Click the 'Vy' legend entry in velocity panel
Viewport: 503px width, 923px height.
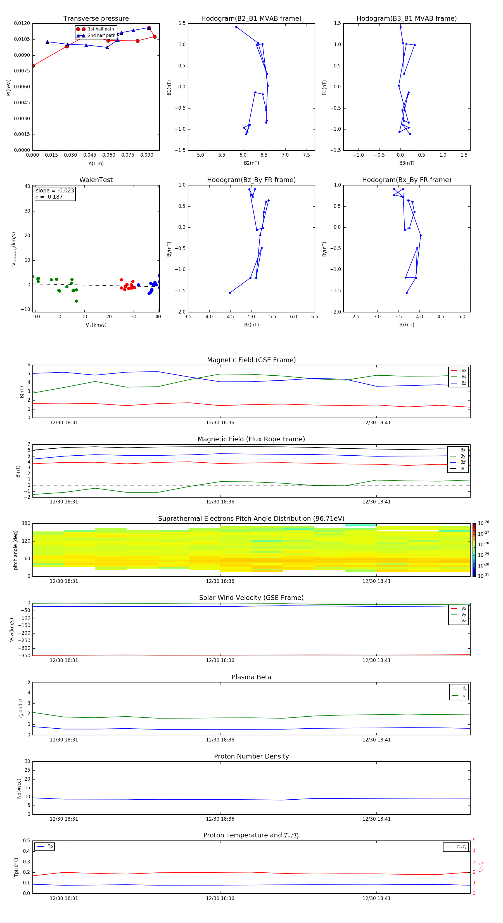coord(459,614)
